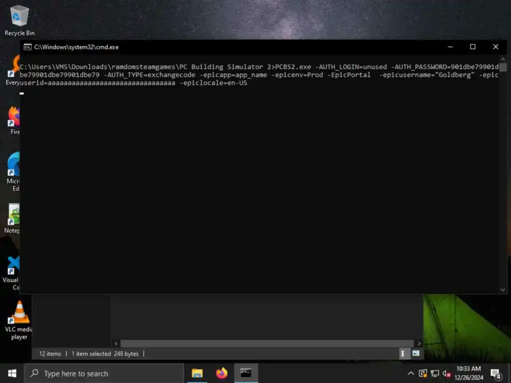The image size is (511, 383).
Task: Open the VLC media player desktop shortcut
Action: (x=18, y=321)
